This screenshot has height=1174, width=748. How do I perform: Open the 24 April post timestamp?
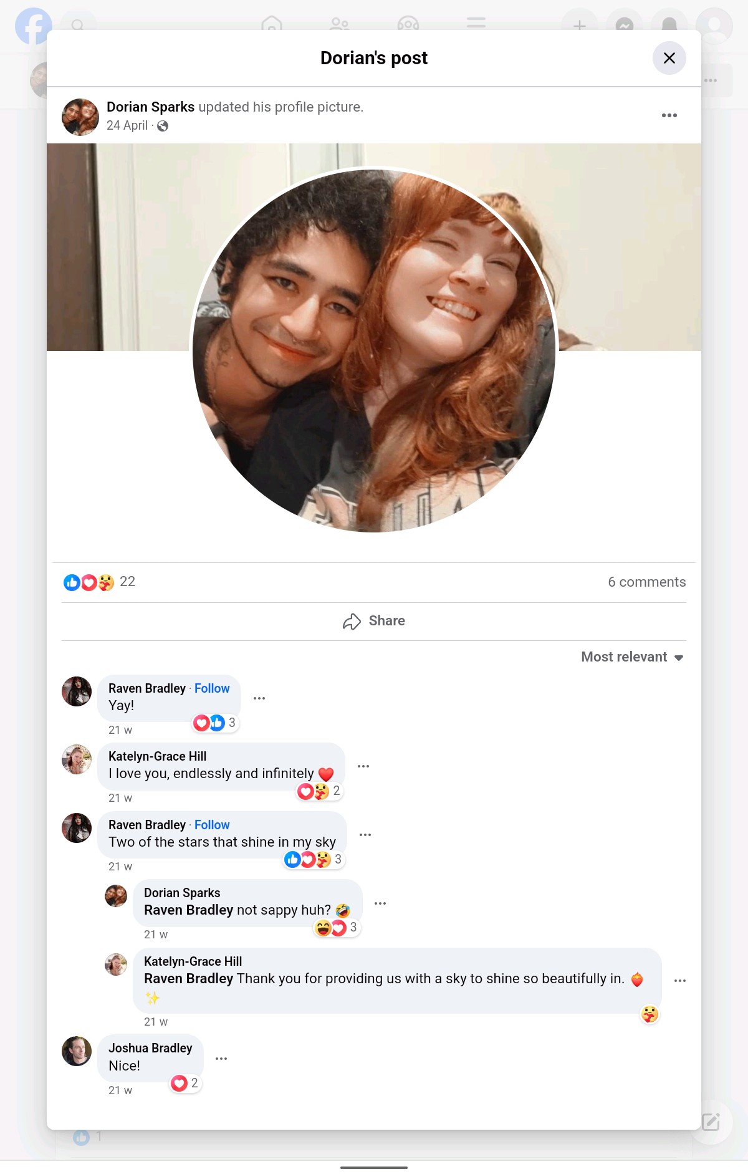127,125
